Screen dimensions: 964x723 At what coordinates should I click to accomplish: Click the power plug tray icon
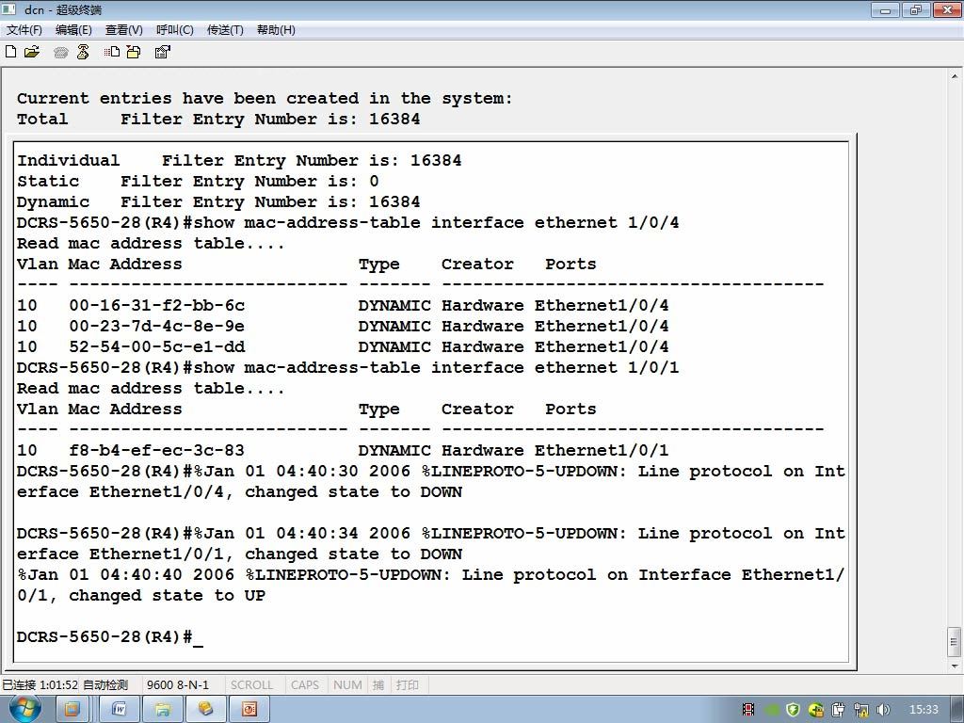[x=838, y=710]
